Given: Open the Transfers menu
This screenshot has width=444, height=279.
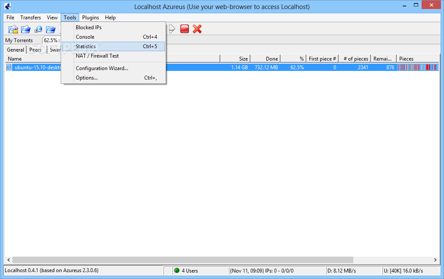Looking at the screenshot, I should (x=31, y=18).
